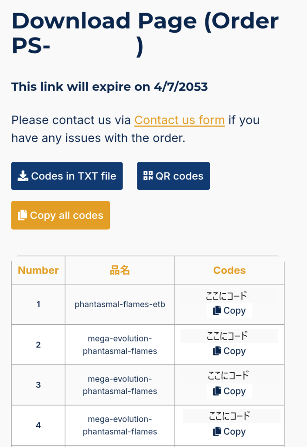Click the copy icon in row 3
307x447 pixels.
pyautogui.click(x=217, y=391)
